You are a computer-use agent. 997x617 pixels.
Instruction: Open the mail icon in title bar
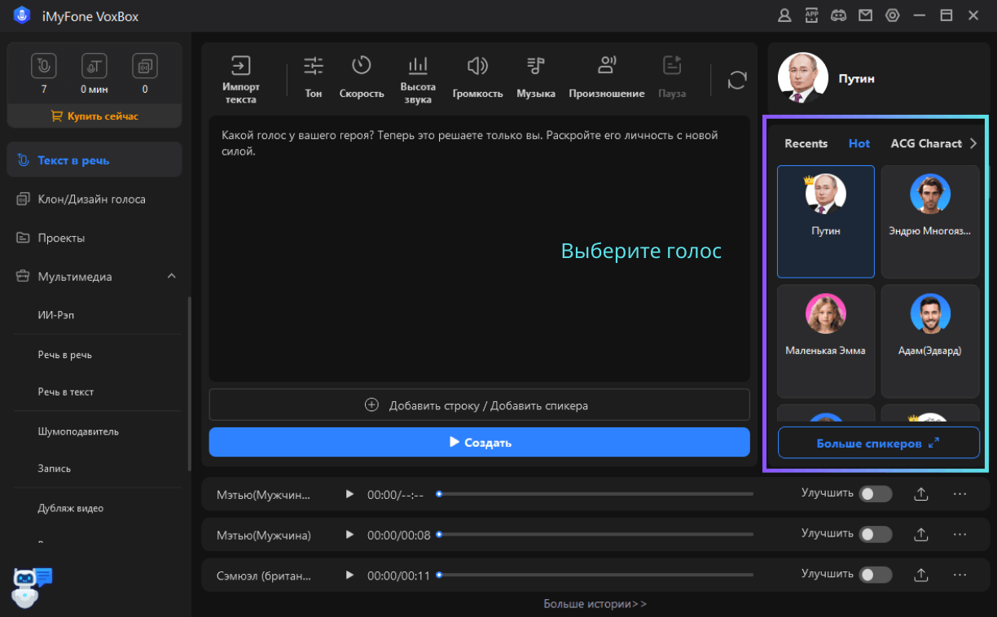865,15
